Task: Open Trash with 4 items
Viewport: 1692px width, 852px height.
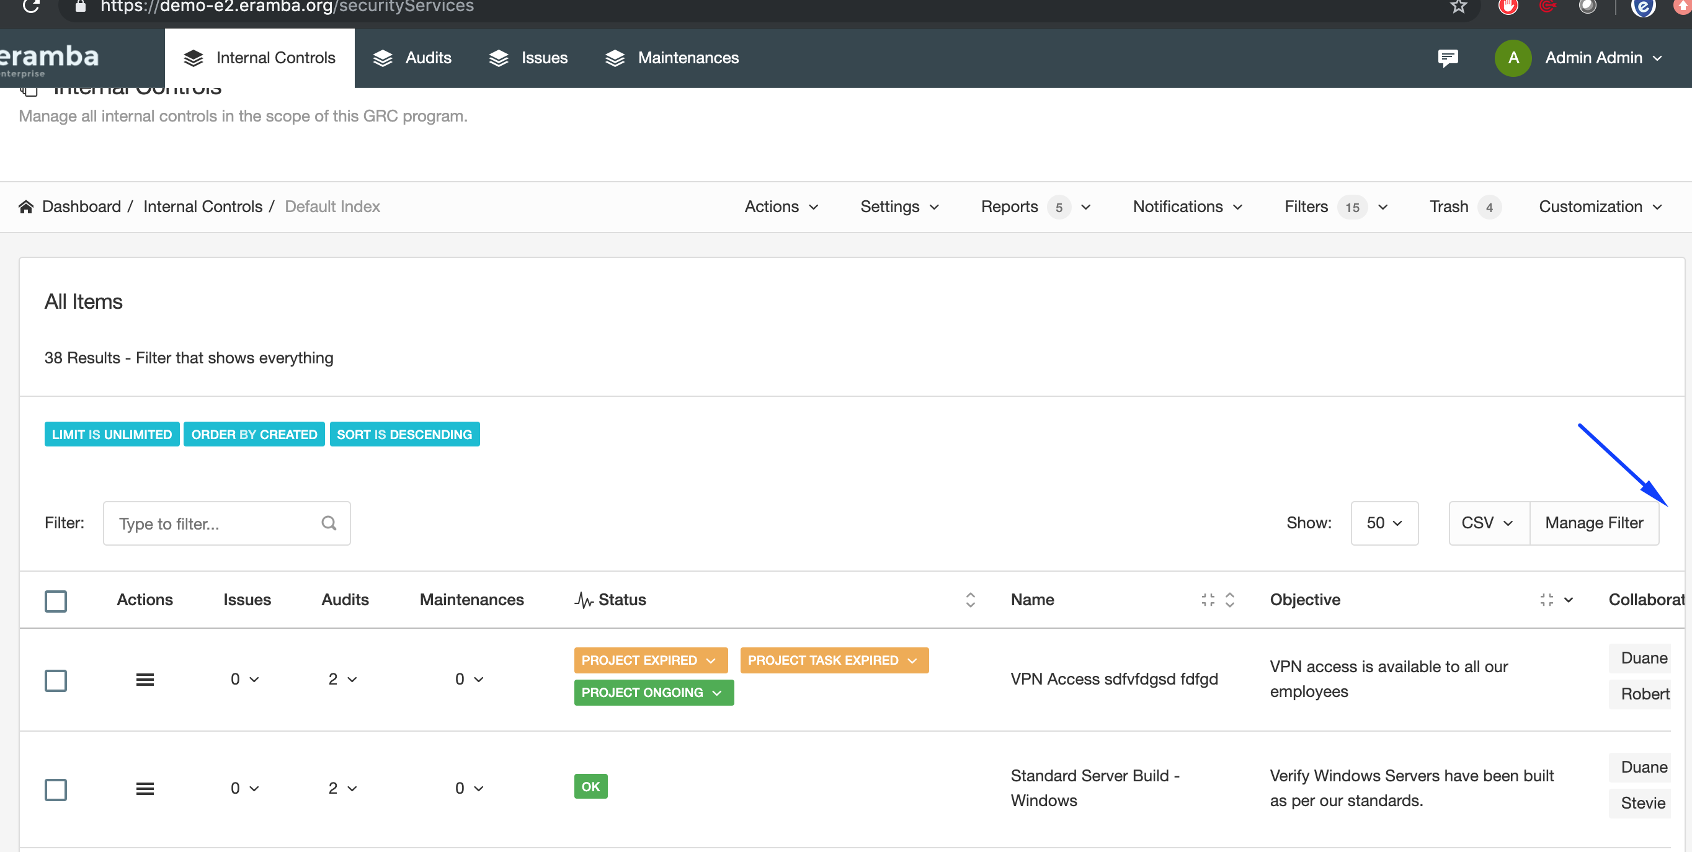Action: [1465, 207]
